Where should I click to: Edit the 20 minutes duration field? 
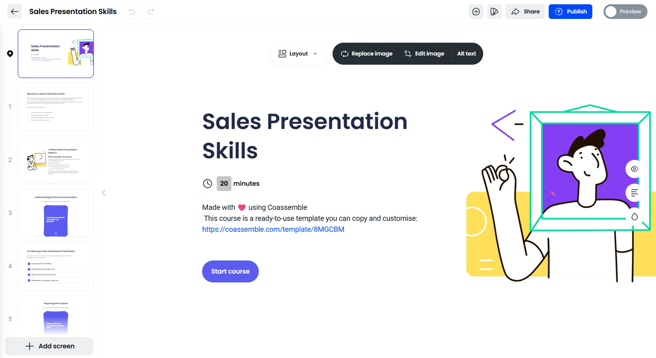click(224, 184)
